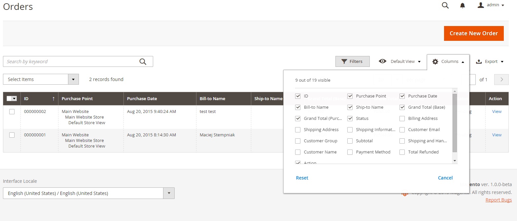Check the checkbox for order 000000002
Screen dimensions: 517x221
(x=12, y=111)
